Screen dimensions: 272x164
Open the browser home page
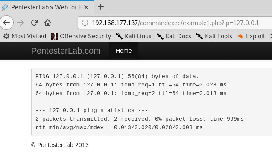pyautogui.click(x=48, y=23)
